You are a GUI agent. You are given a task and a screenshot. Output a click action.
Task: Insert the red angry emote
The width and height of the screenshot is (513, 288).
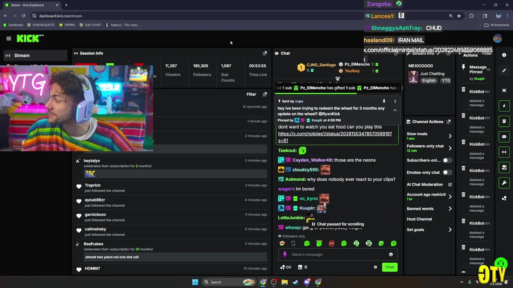tap(331, 243)
